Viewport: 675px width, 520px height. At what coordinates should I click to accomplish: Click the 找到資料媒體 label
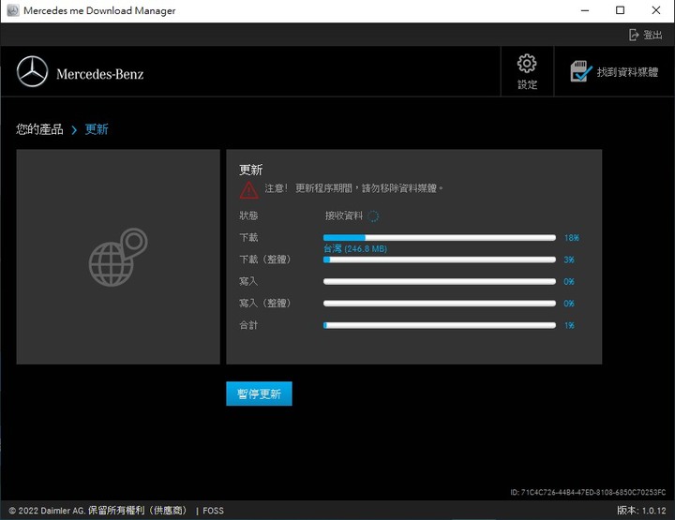[627, 72]
